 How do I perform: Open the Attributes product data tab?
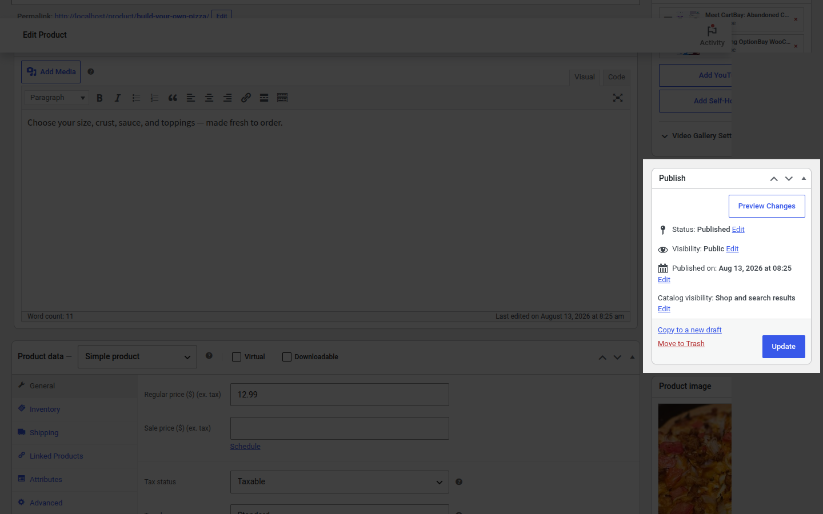tap(75, 480)
